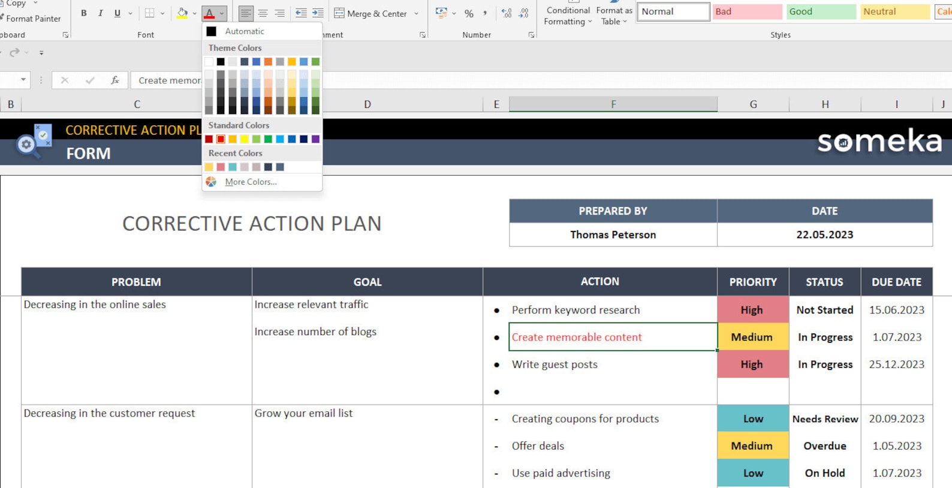Center align text
The image size is (952, 488).
pyautogui.click(x=263, y=13)
